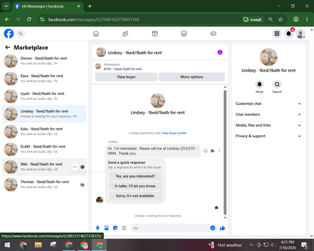Viewport: 314px width, 251px height.
Task: Send quick response 'In talks. I'll let you know.'
Action: pos(135,186)
